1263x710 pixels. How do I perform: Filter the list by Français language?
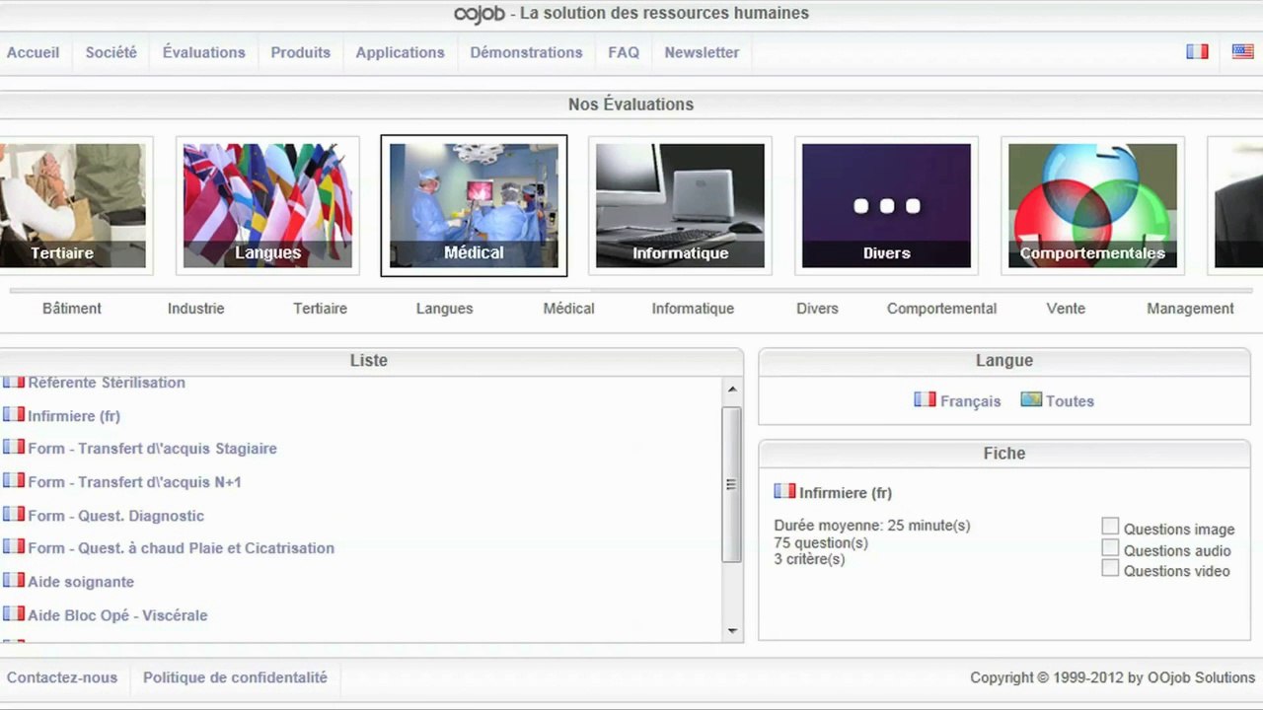(x=970, y=401)
